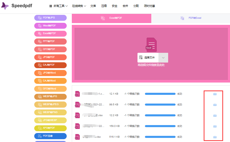Switch to the PDF转Excel tab

pos(191,18)
